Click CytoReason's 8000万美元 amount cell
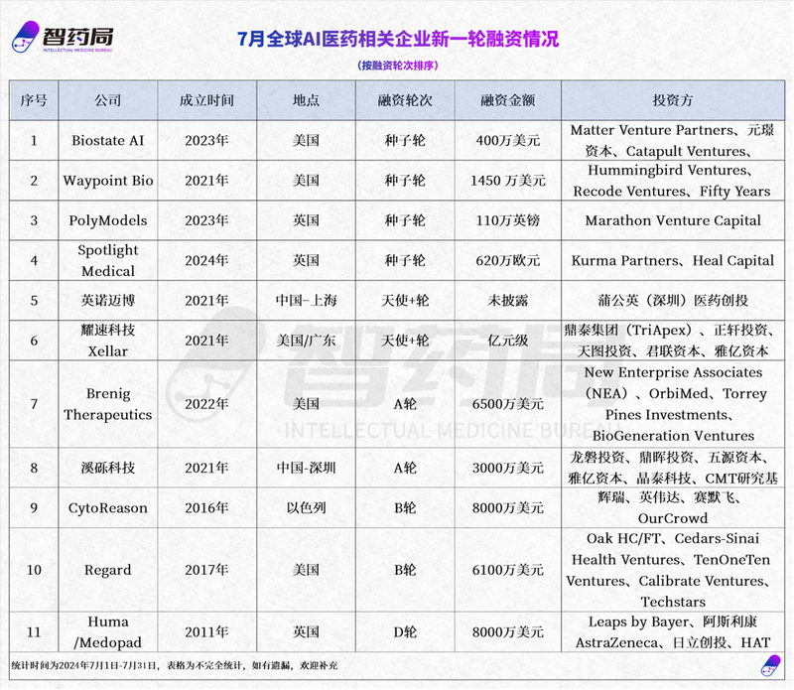Viewport: 794px width, 690px height. point(508,507)
